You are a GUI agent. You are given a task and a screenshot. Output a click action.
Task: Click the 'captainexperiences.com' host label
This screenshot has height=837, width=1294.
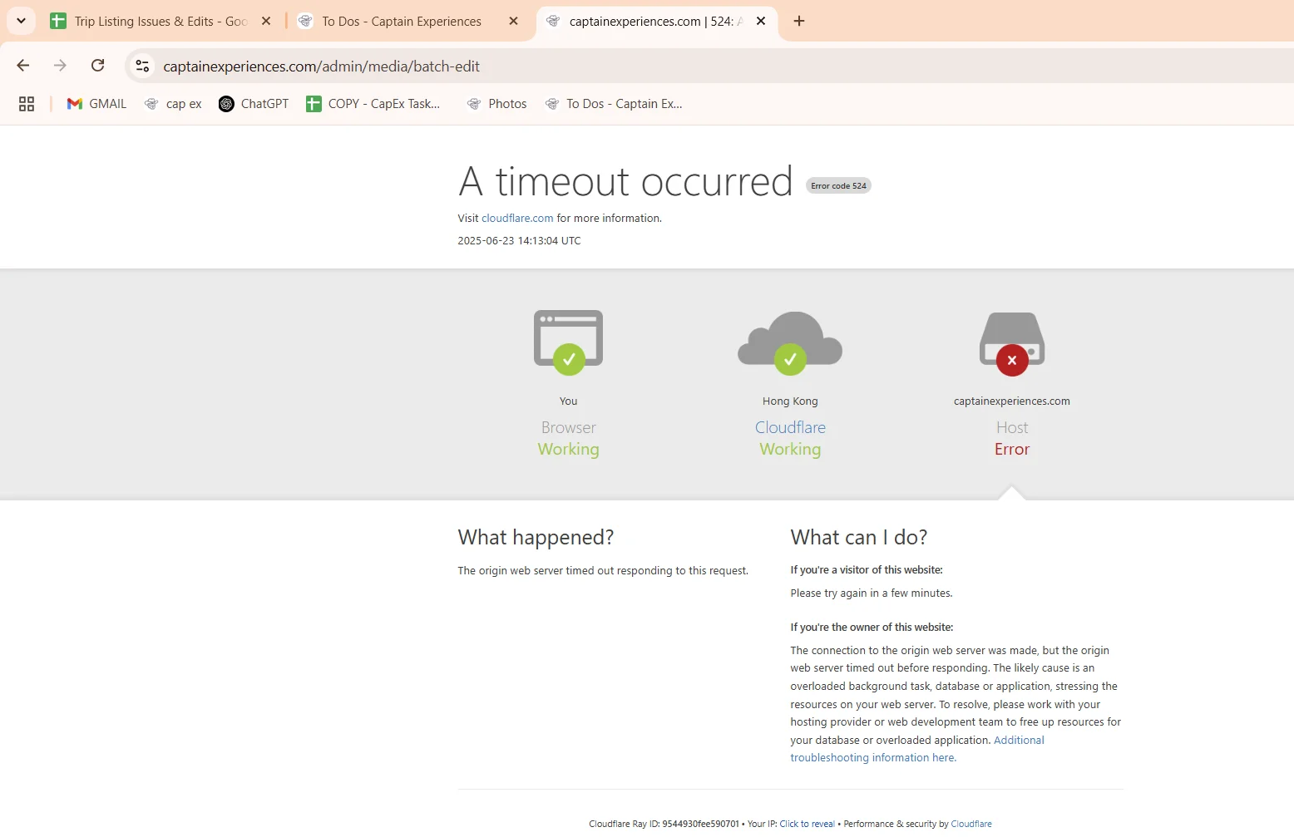(1012, 401)
